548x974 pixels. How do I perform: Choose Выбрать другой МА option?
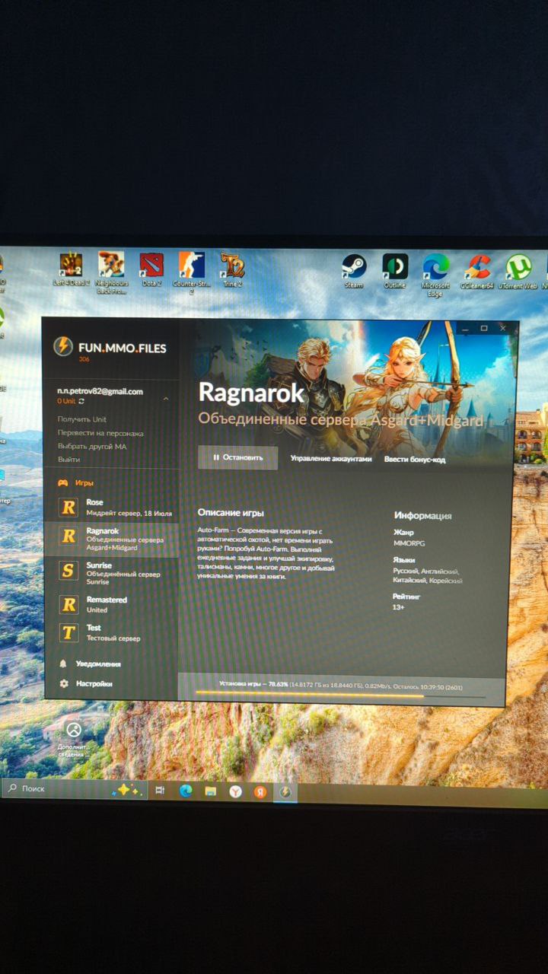[91, 447]
